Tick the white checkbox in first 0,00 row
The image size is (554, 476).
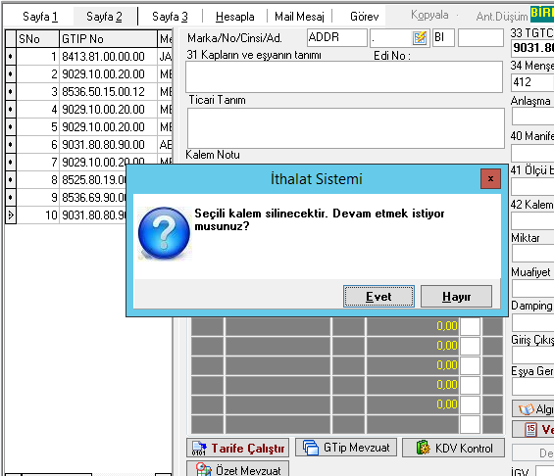tap(470, 326)
